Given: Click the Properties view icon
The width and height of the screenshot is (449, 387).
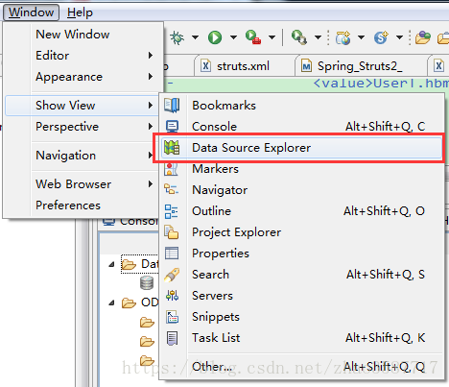Looking at the screenshot, I should point(172,254).
